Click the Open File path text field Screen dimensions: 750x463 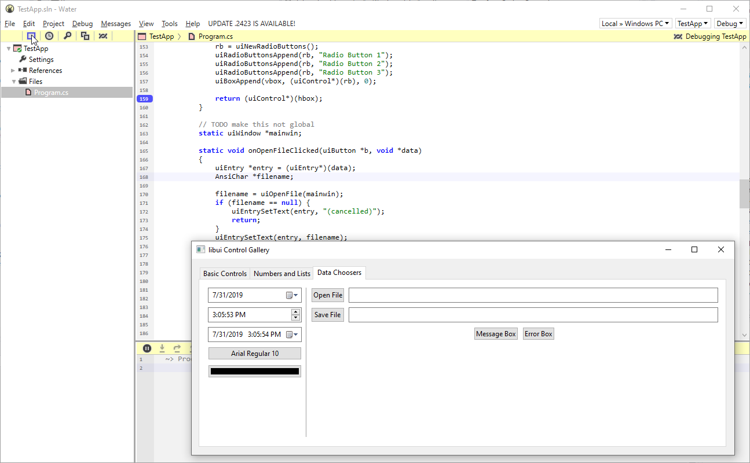click(533, 295)
